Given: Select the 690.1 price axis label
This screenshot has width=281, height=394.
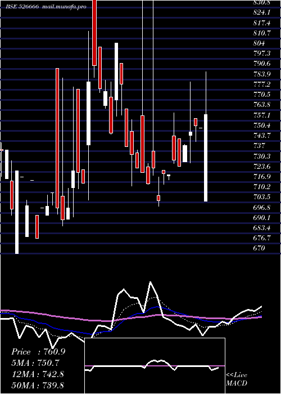Looking at the screenshot, I should 262,218.
